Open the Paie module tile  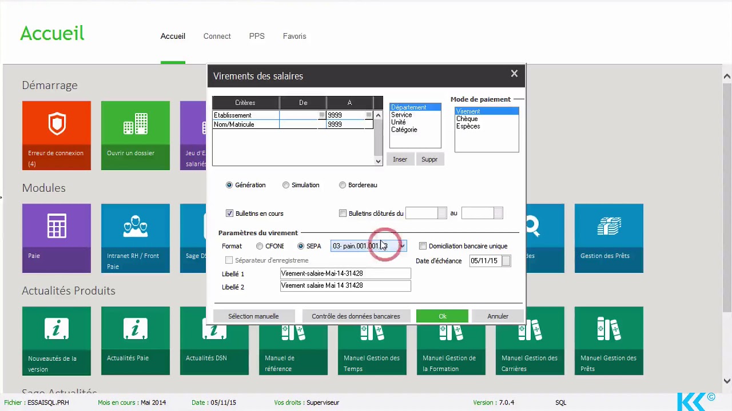(56, 238)
